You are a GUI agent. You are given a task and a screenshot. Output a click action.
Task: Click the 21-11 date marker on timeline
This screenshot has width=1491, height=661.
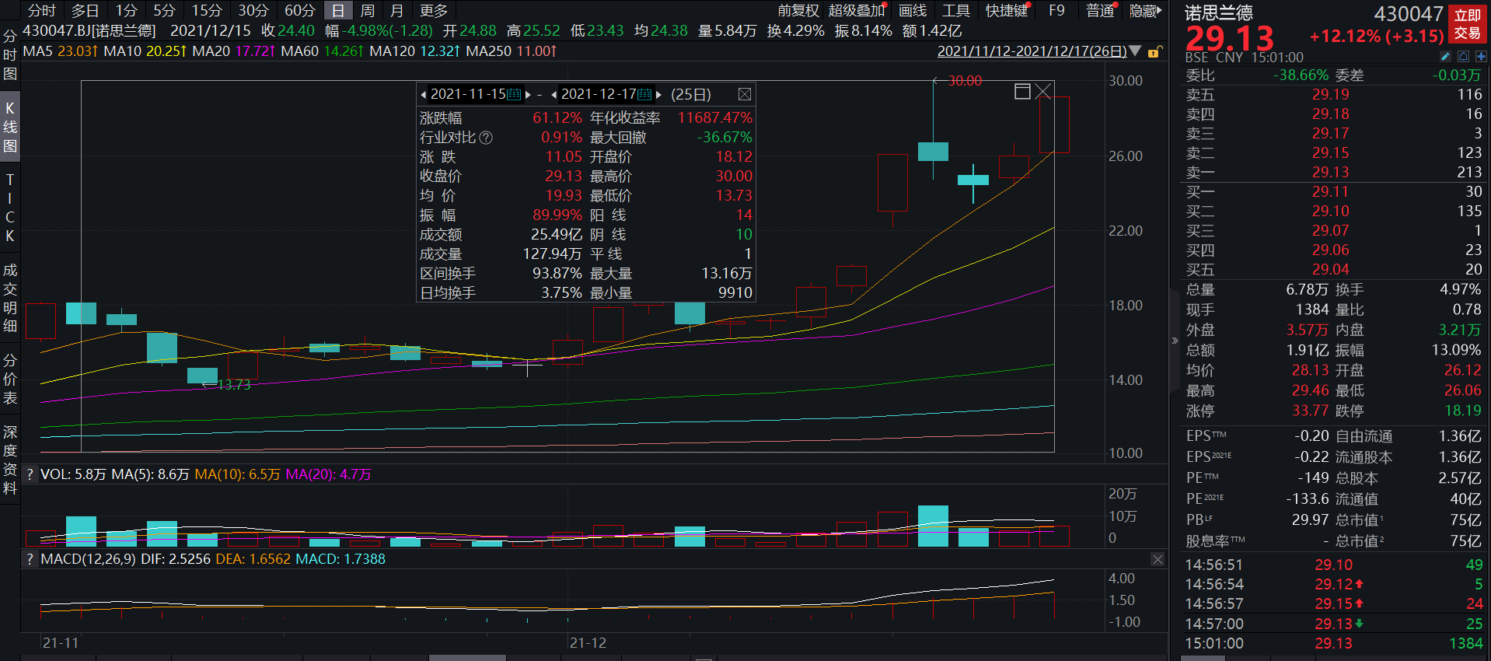tap(61, 643)
